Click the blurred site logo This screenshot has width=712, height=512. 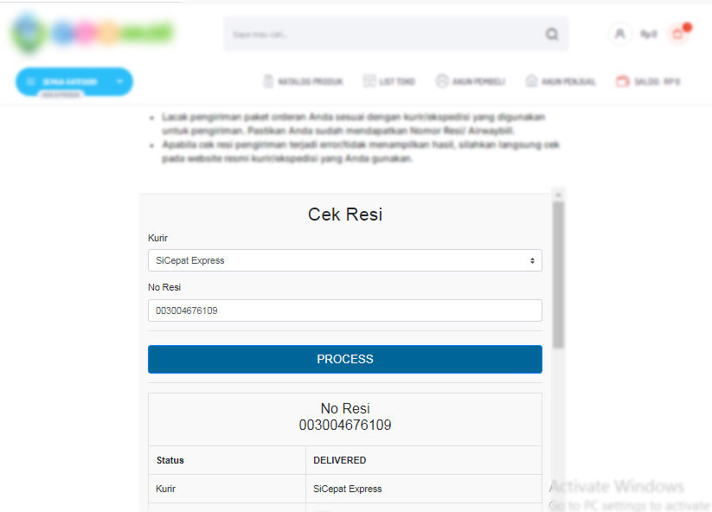tap(93, 33)
